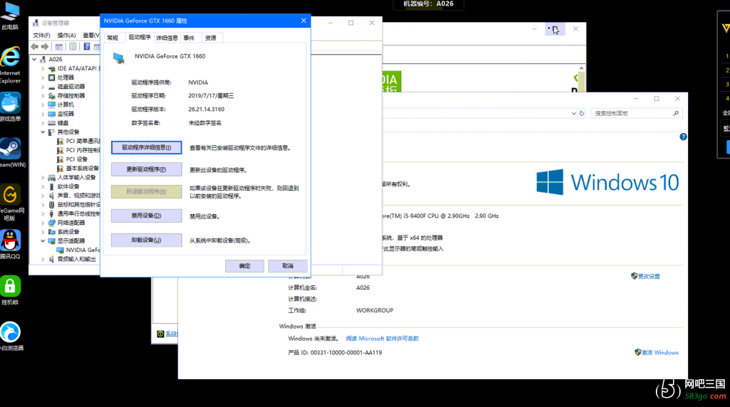The image size is (730, 407).
Task: Open the WeGame网吧版 desktop icon
Action: tap(10, 202)
